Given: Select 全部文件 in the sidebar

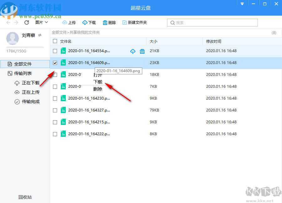Looking at the screenshot, I should [25, 64].
